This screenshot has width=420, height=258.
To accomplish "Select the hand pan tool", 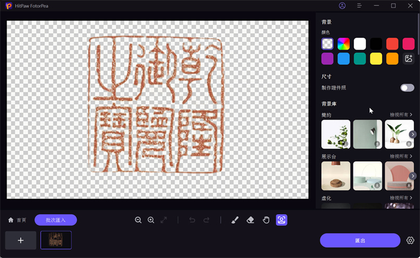I will pyautogui.click(x=266, y=220).
